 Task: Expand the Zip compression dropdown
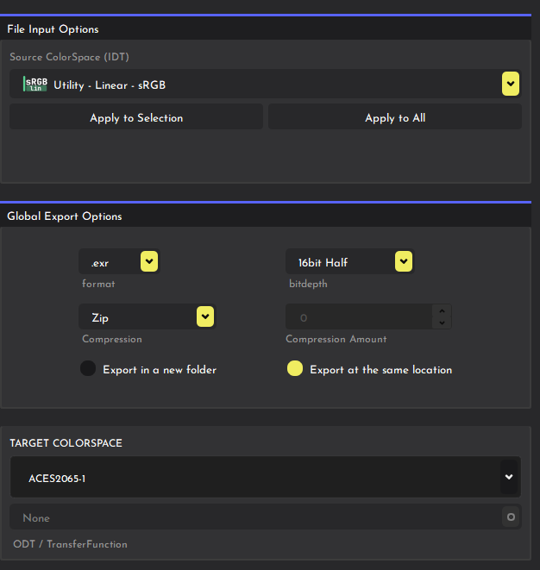click(204, 317)
